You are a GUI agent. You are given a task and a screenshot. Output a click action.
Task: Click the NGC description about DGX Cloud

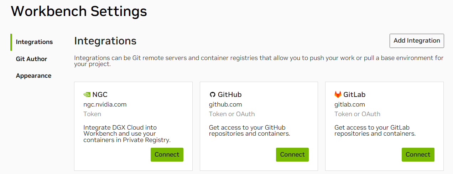click(127, 134)
